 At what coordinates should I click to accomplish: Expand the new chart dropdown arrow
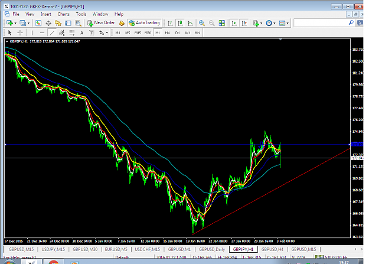click(15, 23)
